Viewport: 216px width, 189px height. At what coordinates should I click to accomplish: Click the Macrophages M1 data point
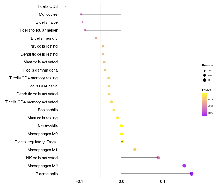tap(135, 150)
